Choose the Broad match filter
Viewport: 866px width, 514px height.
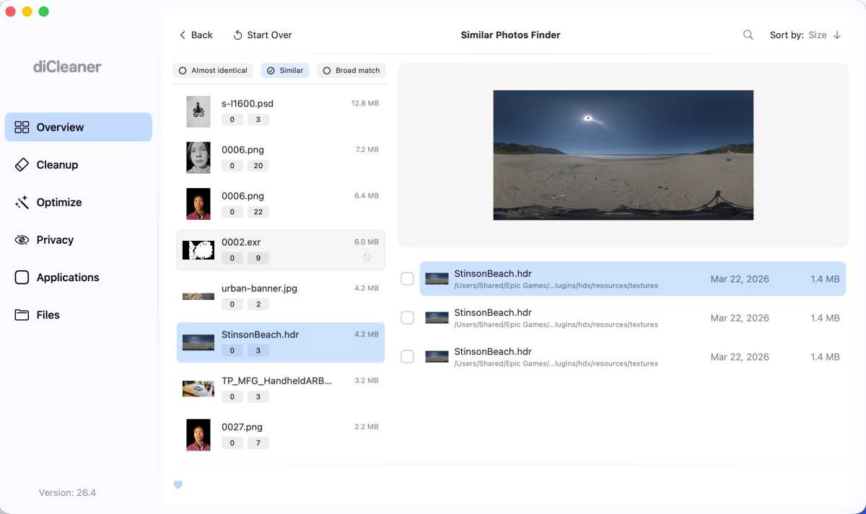point(351,71)
